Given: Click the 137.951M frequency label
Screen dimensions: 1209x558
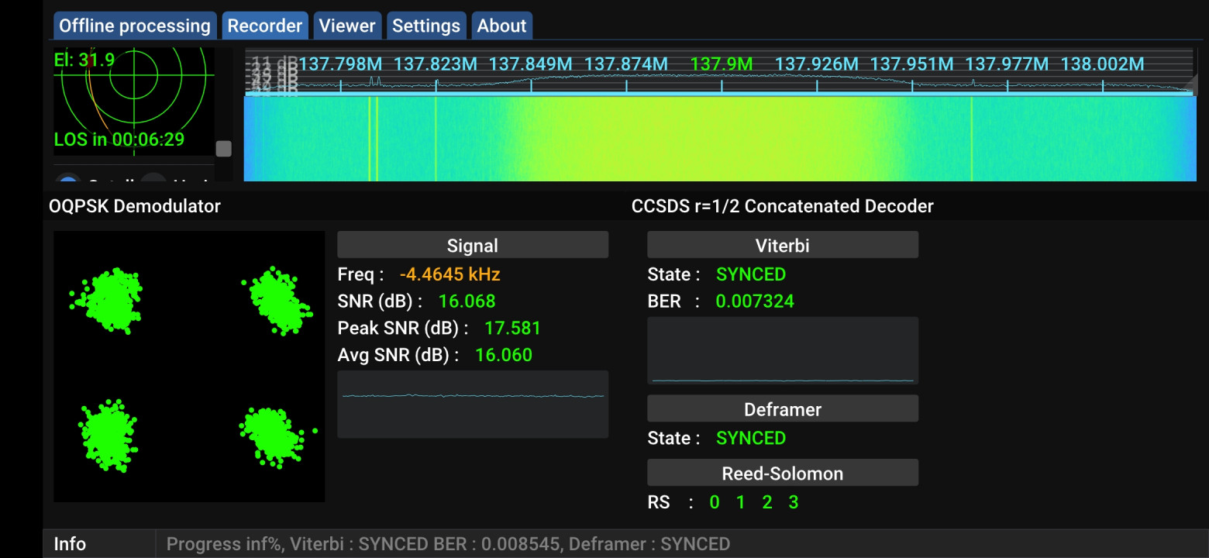Looking at the screenshot, I should coord(912,64).
